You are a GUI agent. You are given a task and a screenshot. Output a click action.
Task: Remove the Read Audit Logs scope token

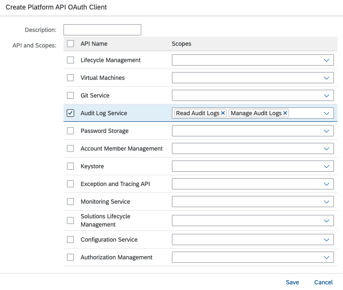tap(223, 113)
